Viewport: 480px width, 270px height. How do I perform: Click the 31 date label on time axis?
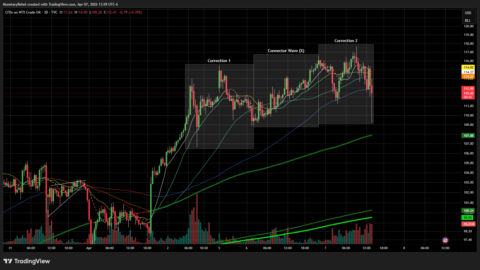(10, 248)
